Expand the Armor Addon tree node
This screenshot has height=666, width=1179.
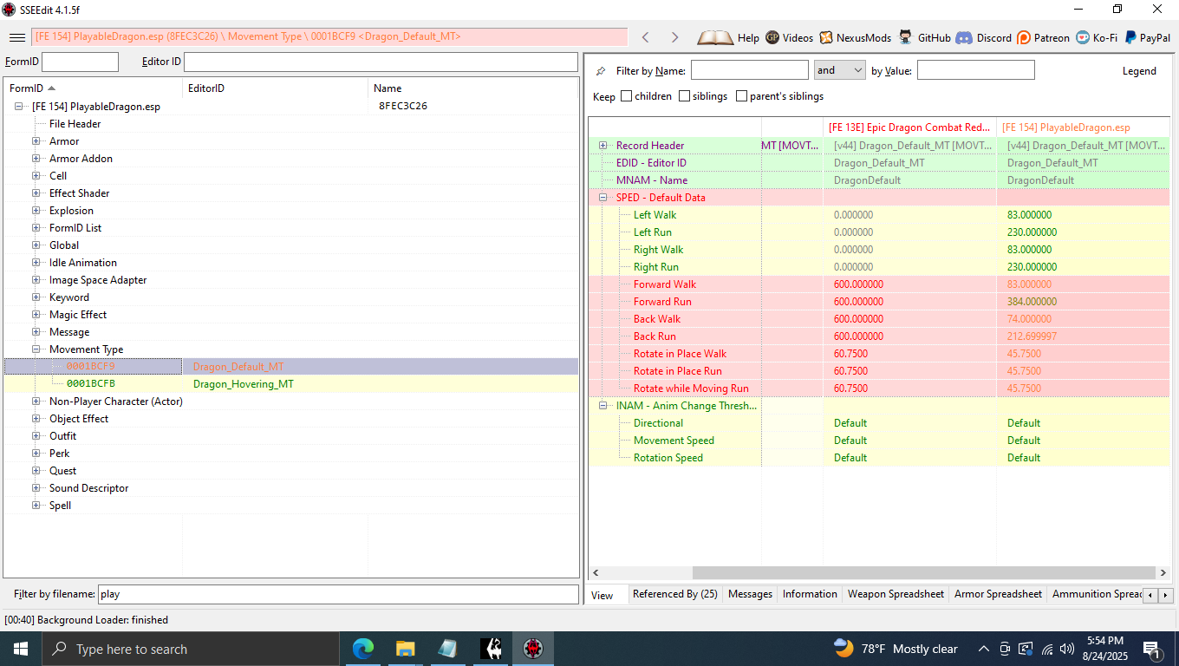36,159
